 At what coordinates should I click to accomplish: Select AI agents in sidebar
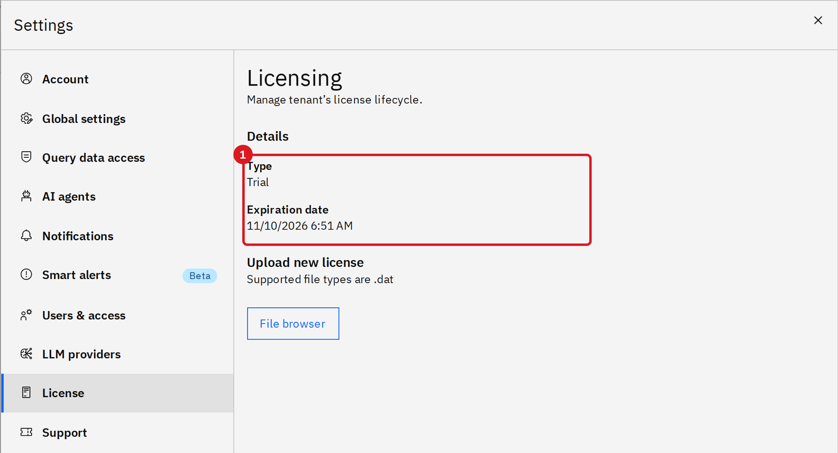point(117,196)
